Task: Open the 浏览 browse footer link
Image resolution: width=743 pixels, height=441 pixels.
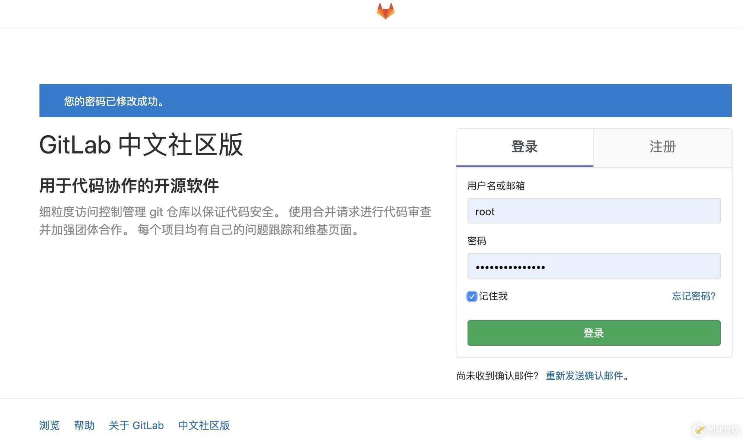Action: click(x=49, y=425)
